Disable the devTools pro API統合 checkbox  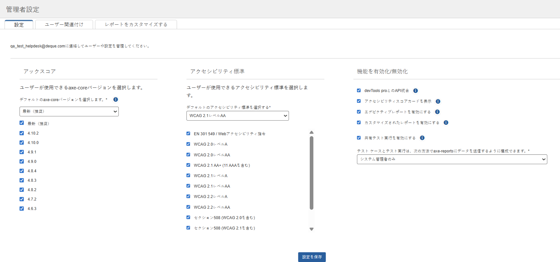point(359,90)
